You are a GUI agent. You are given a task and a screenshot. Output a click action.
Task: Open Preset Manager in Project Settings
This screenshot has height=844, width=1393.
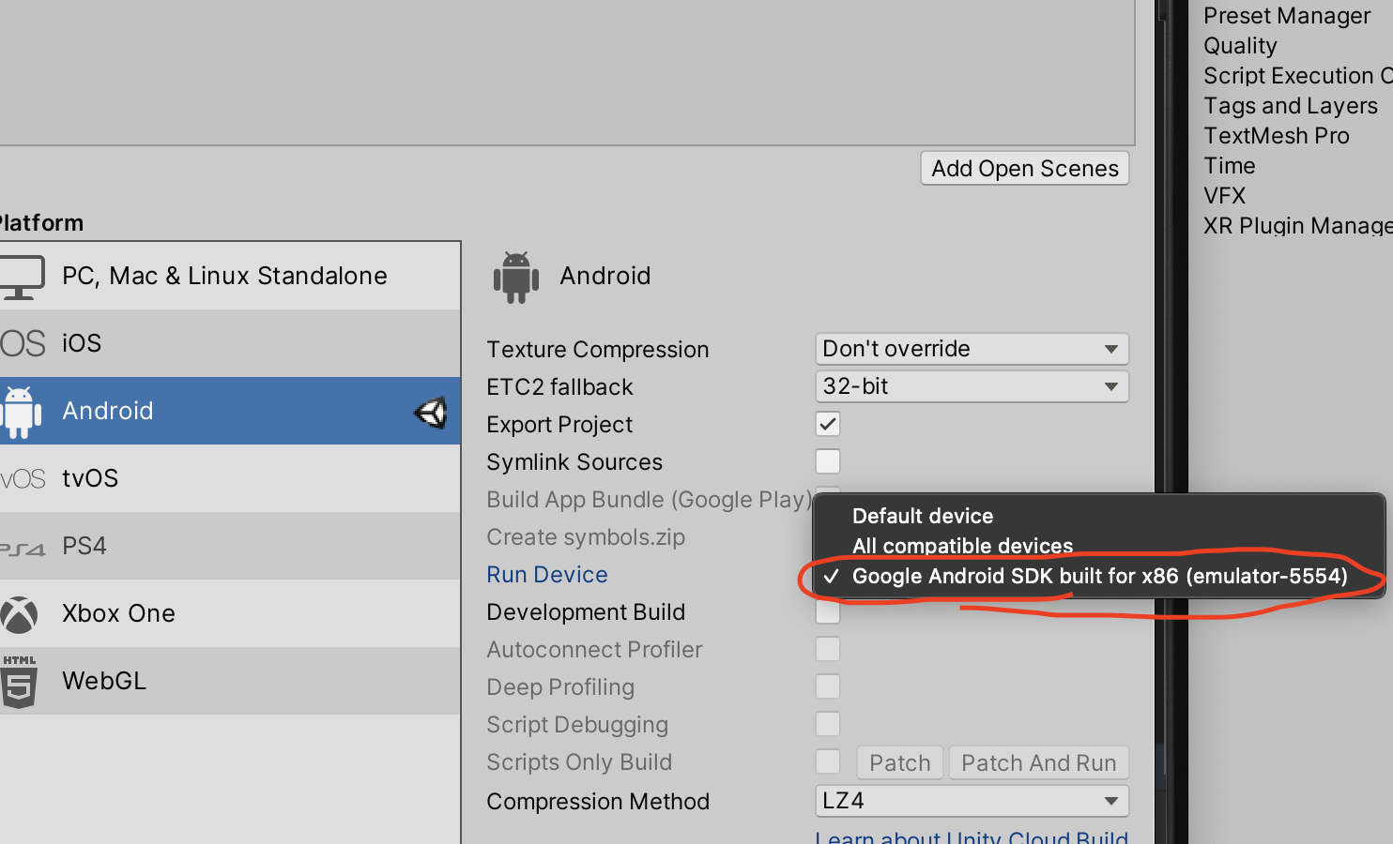pos(1287,16)
